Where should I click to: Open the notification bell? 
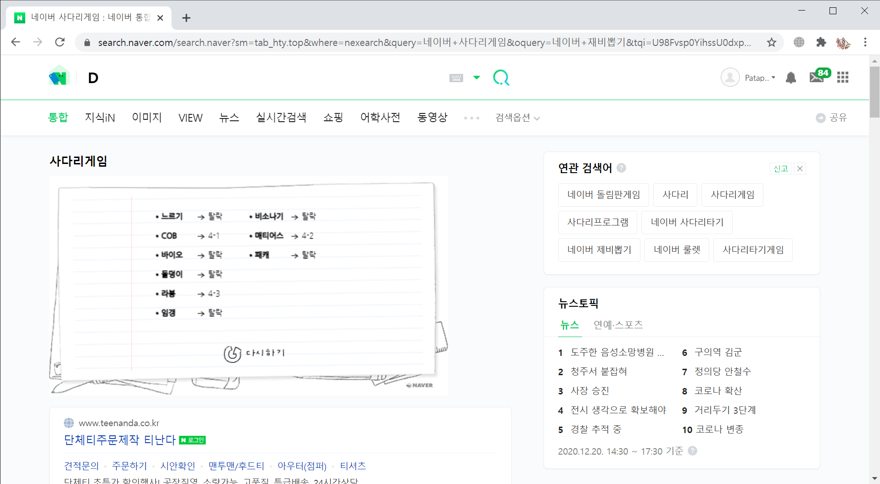point(790,78)
